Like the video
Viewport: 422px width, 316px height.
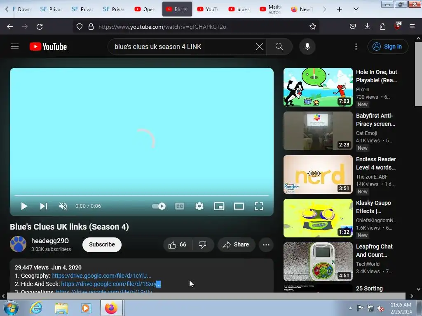pyautogui.click(x=177, y=244)
